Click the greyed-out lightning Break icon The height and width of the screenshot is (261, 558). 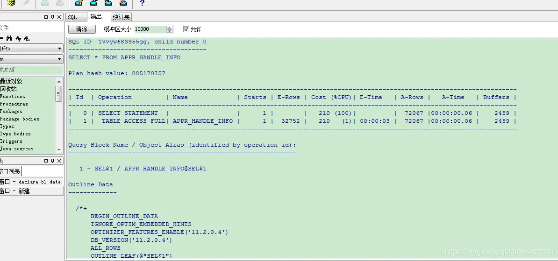[x=26, y=3]
